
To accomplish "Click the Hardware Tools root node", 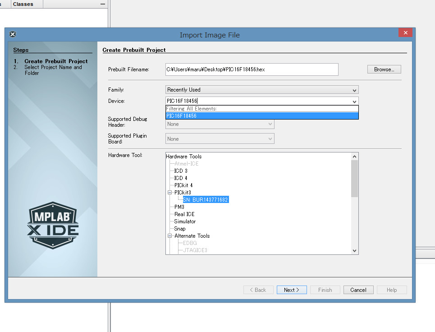I will (183, 157).
